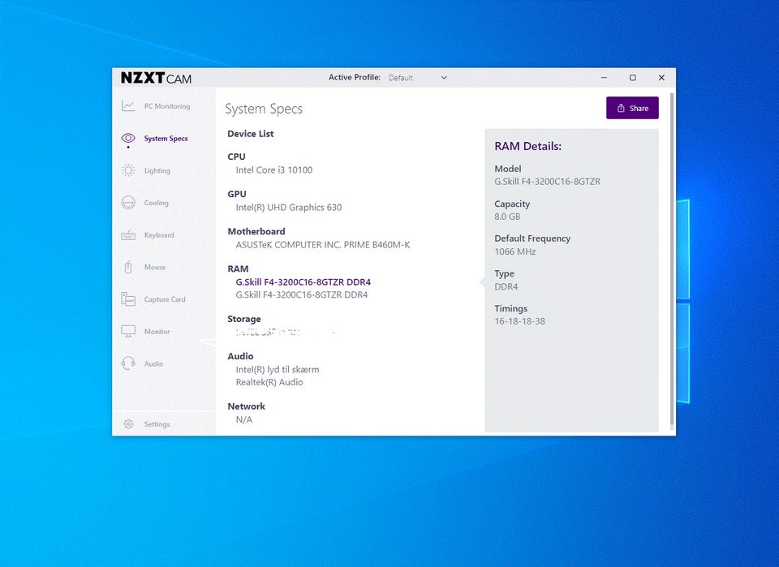Click the PC Monitoring graph icon
The width and height of the screenshot is (779, 567).
pos(128,105)
